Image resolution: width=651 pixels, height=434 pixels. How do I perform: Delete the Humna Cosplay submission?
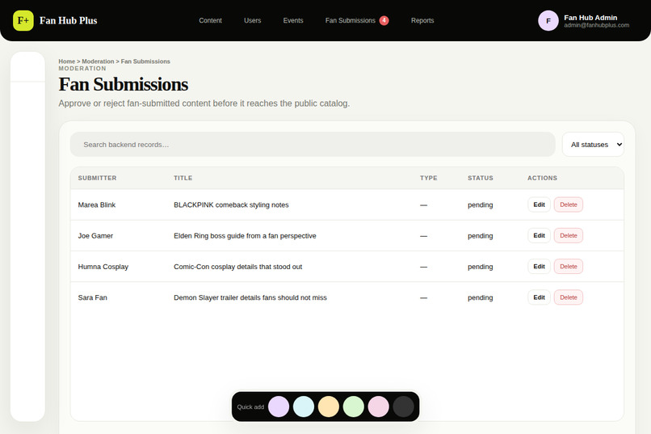[x=569, y=267]
